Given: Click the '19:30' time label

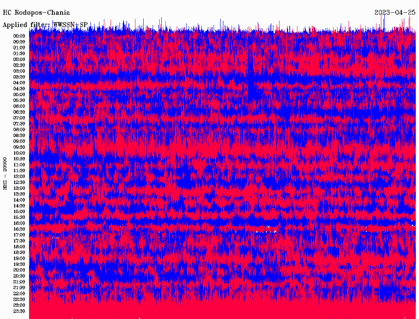Looking at the screenshot, I should [19, 264].
